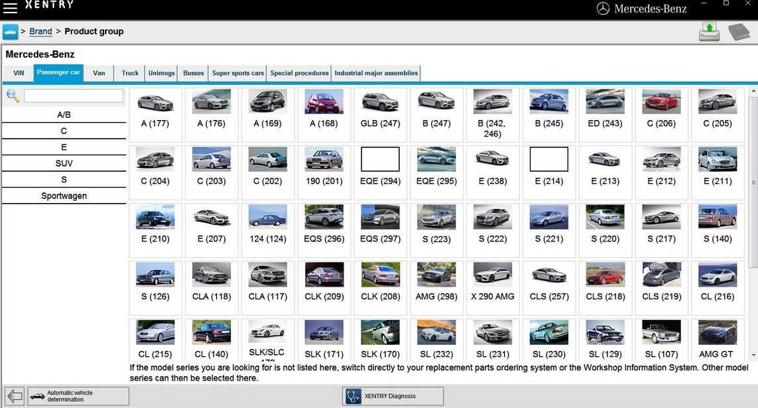Select the C (206) model series
Screen dimensions: 758x408
(x=661, y=115)
